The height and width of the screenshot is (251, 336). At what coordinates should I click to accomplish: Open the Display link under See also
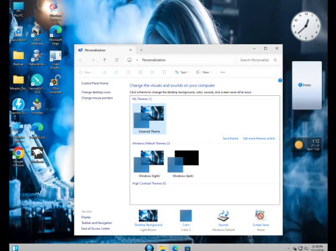[x=86, y=217]
